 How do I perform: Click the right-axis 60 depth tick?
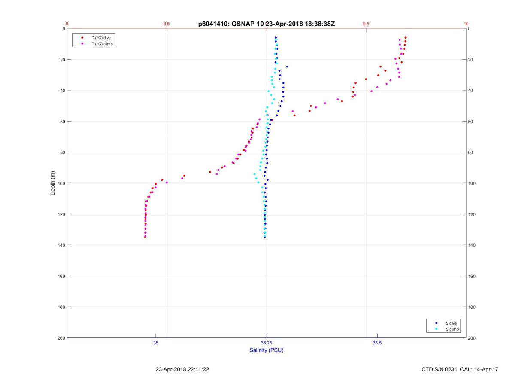click(x=471, y=122)
